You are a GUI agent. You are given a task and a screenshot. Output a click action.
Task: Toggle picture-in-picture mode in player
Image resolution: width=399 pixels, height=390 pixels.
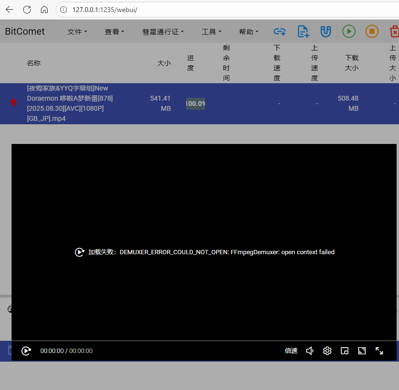[345, 351]
